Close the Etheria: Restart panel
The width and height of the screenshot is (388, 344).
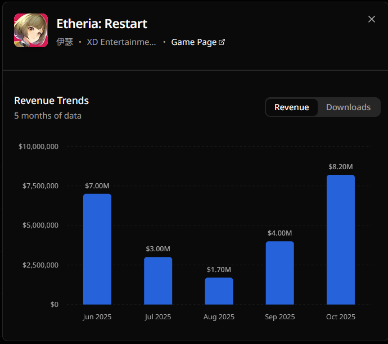pos(371,19)
